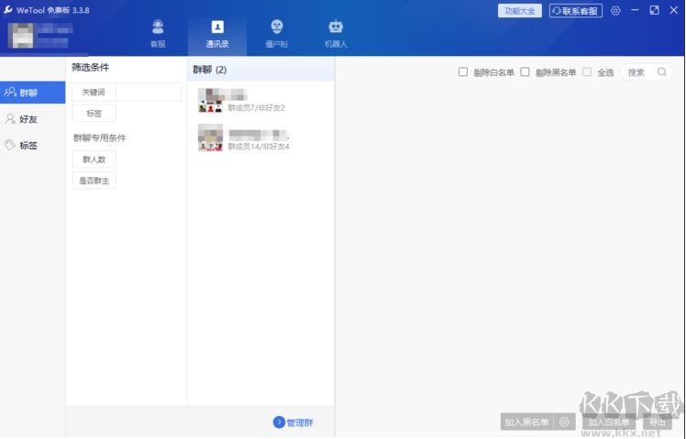Open the 客服 tab
Image resolution: width=686 pixels, height=439 pixels.
click(x=158, y=34)
